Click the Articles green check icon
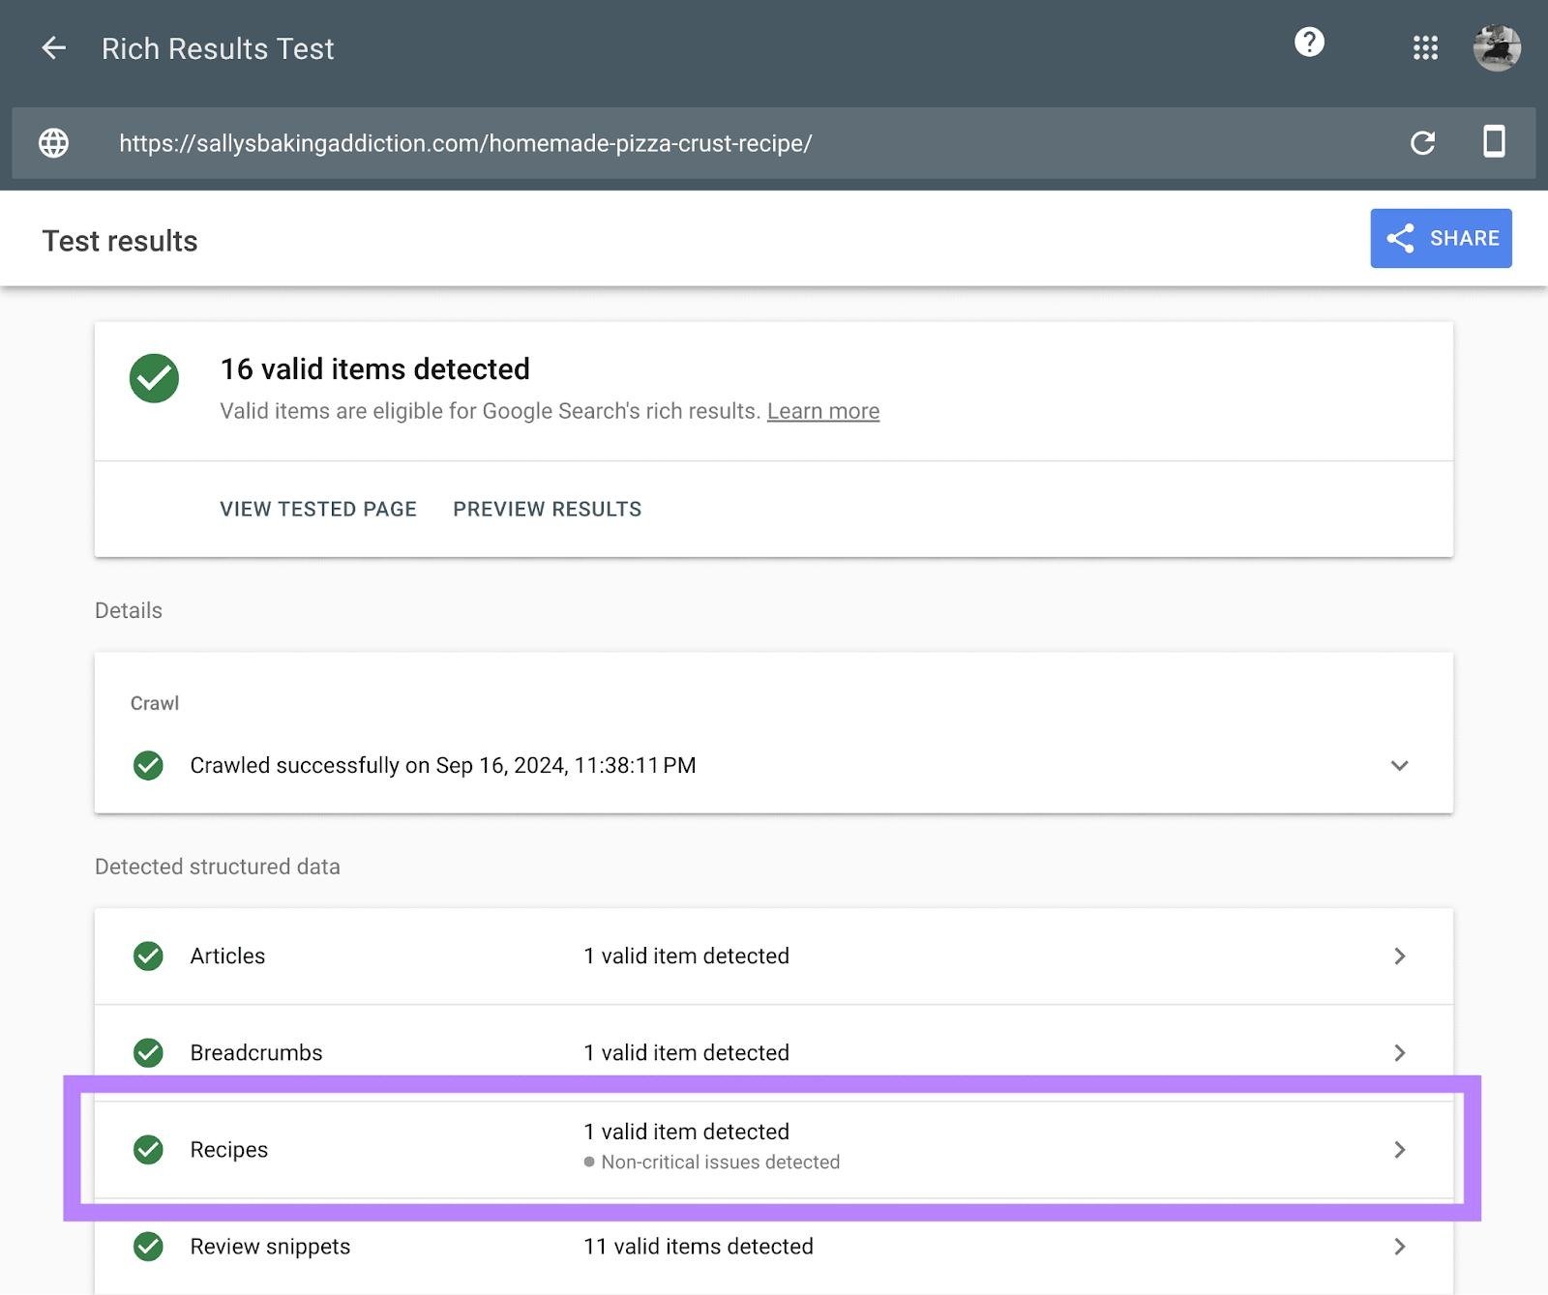 tap(148, 956)
